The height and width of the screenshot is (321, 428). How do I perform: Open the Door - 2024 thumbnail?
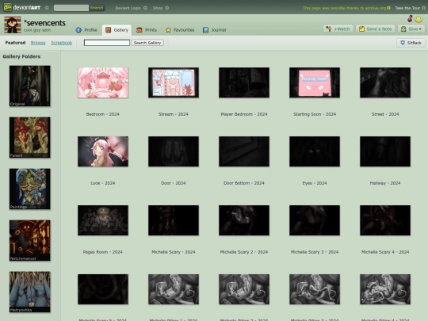tap(174, 151)
